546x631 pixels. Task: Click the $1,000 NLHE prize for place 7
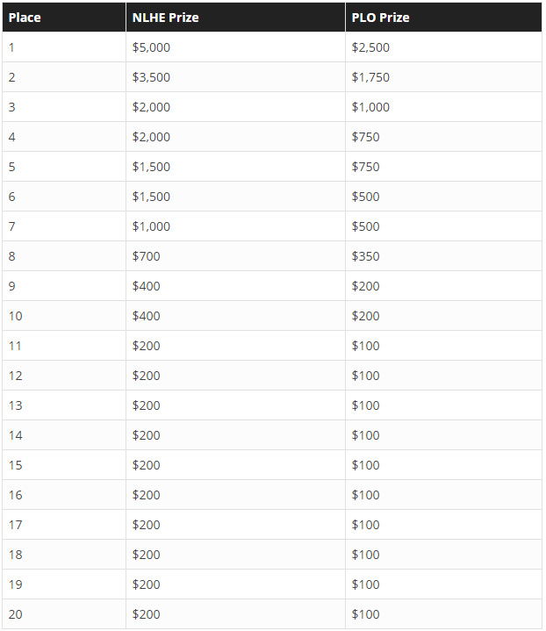[151, 226]
